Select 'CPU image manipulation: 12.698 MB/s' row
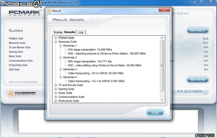Viewport: 217px width, 138px height. pos(90,50)
